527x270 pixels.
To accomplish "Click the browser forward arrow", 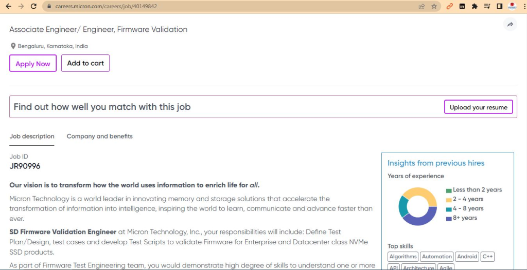I will 21,6.
